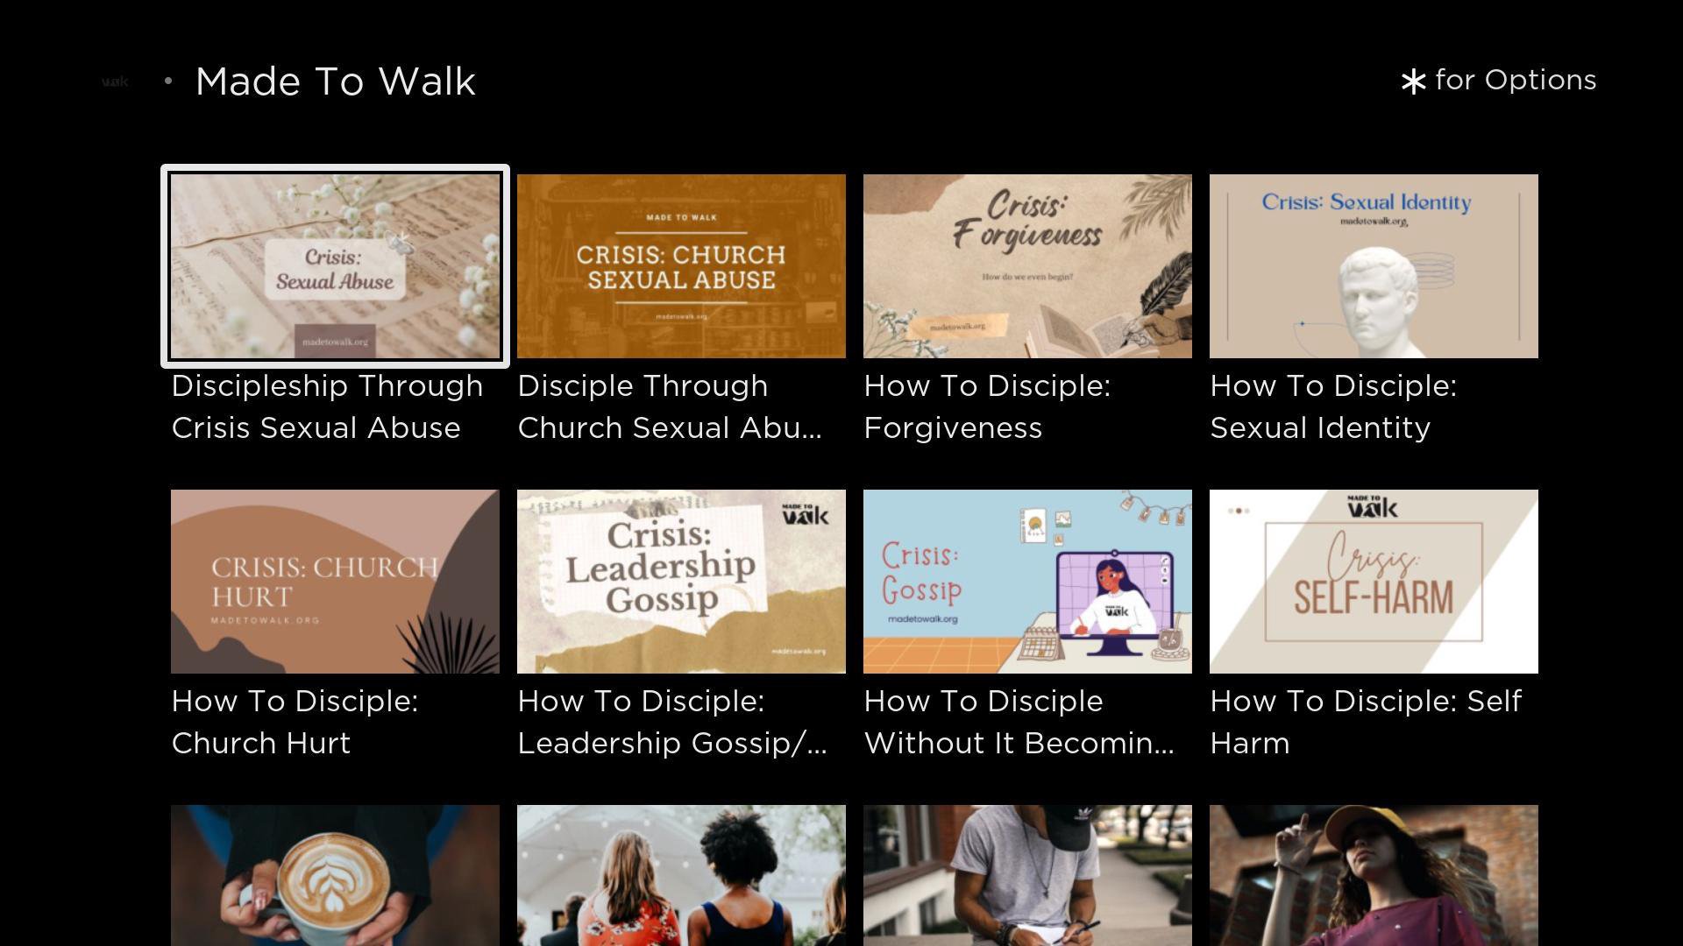Open Crisis: Sexual Identity video thumbnail
This screenshot has width=1683, height=946.
(1374, 266)
